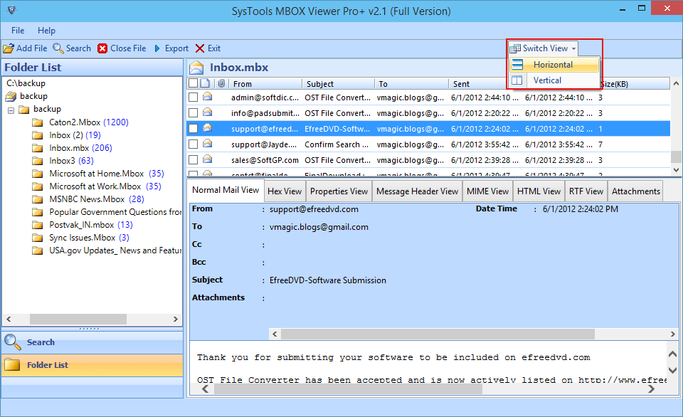The height and width of the screenshot is (417, 683).
Task: Select the Inbox.mbx (206) folder
Action: click(80, 148)
